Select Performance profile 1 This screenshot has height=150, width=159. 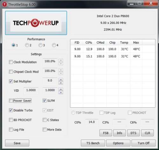pyautogui.click(x=13, y=45)
